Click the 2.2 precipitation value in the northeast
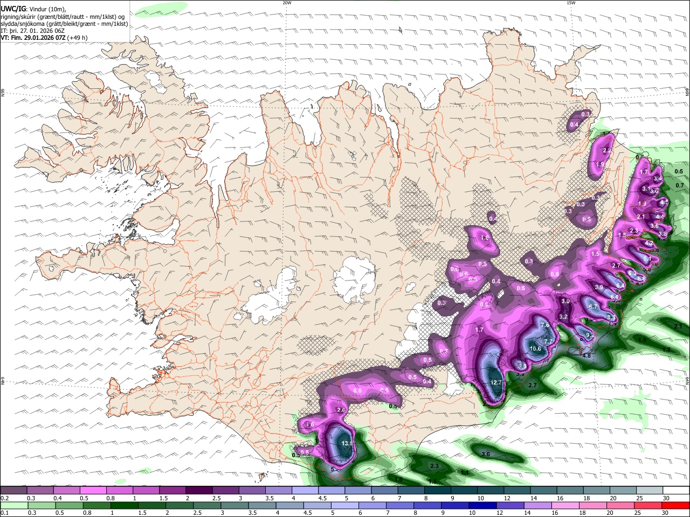This screenshot has width=690, height=517. [607, 151]
